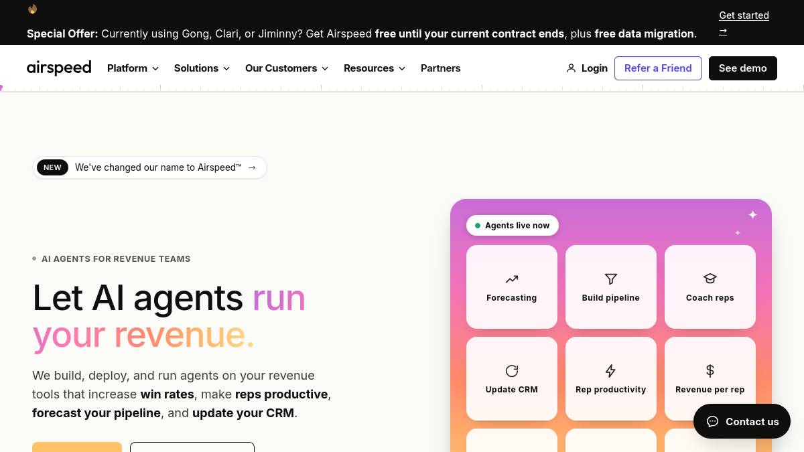Screen dimensions: 804x452
Task: Select the Build pipeline card label
Action: (x=611, y=298)
